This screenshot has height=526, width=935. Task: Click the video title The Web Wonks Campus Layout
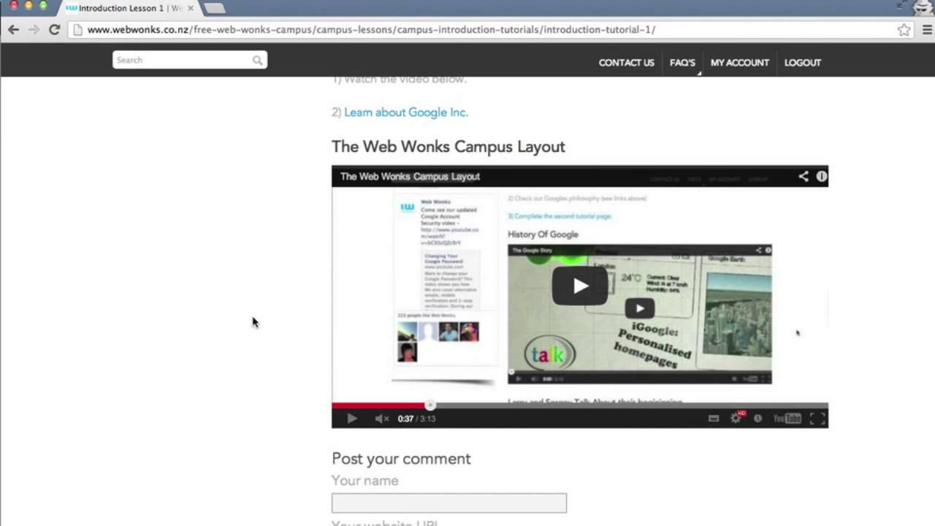[x=410, y=176]
